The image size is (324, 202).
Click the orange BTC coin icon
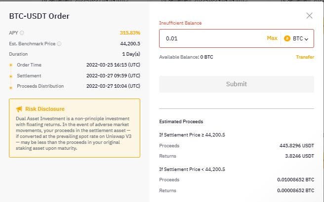287,38
